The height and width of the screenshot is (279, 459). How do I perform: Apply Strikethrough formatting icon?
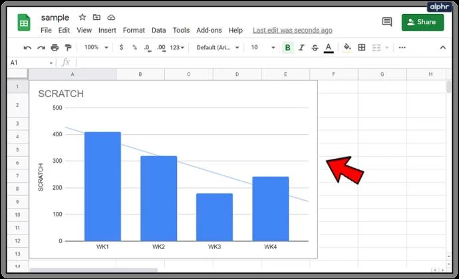[x=315, y=47]
